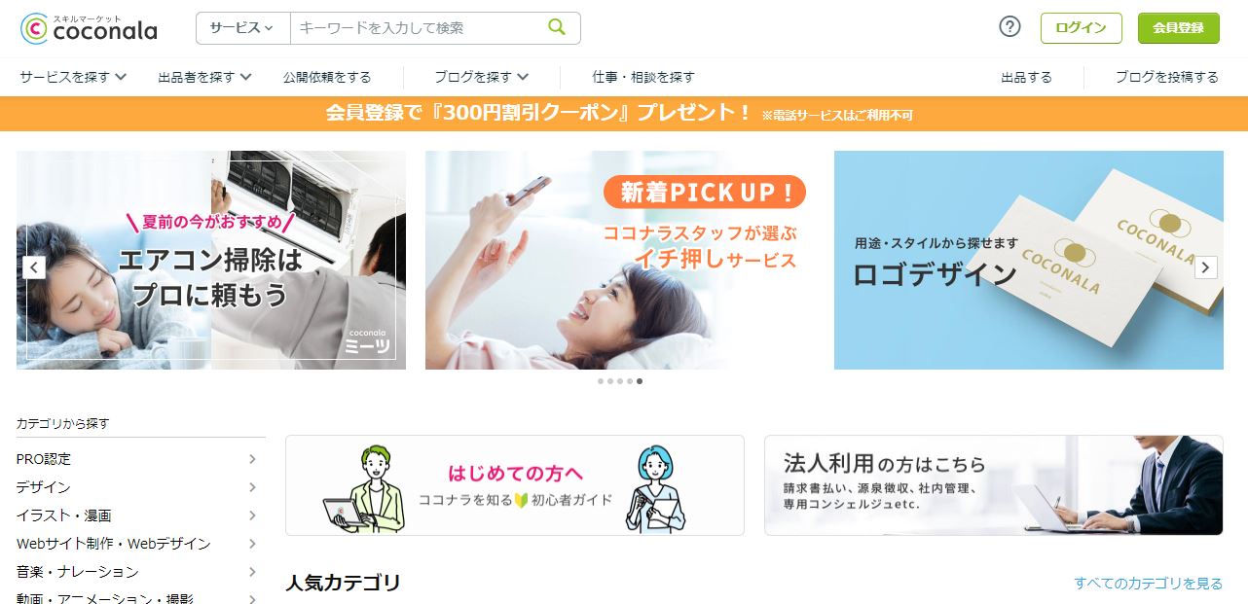The width and height of the screenshot is (1248, 604).
Task: Open 出品者を探す menu
Action: pos(204,77)
